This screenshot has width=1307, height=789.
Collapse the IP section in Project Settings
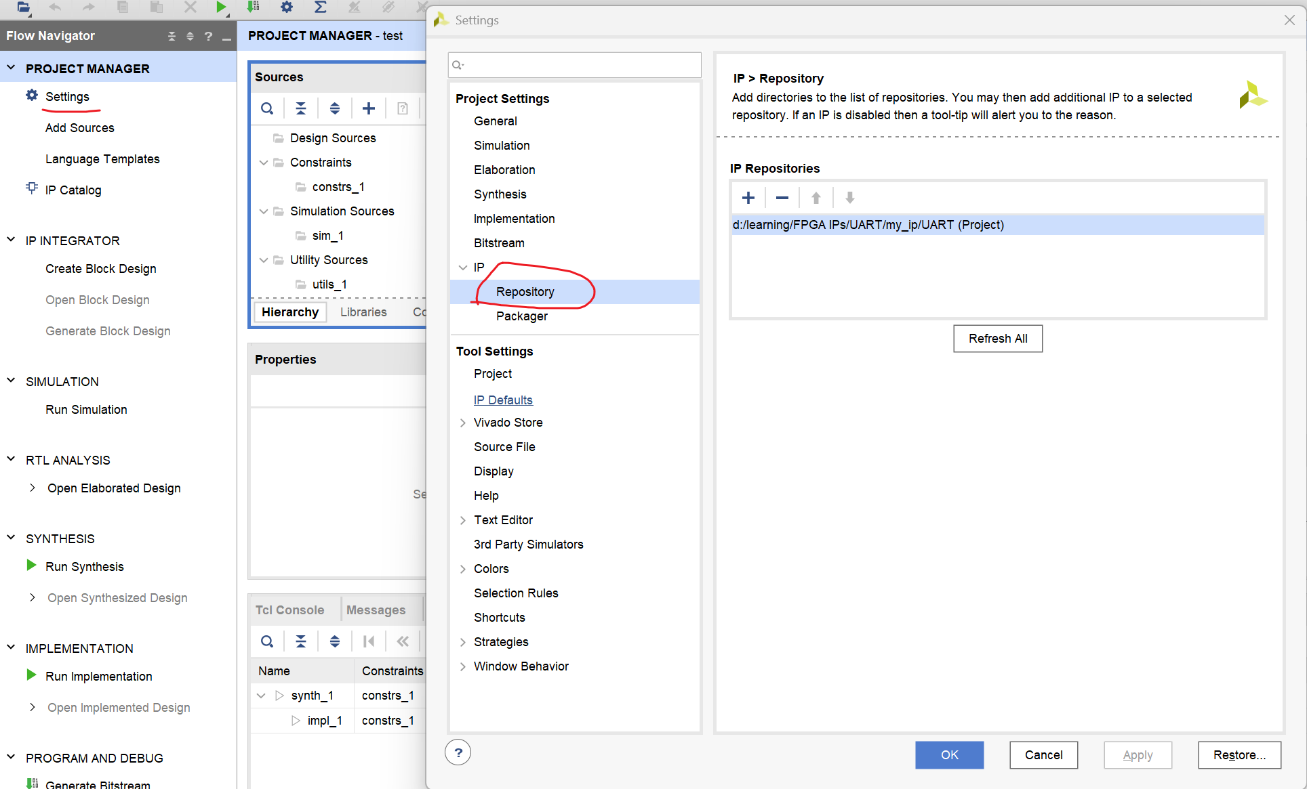click(463, 268)
